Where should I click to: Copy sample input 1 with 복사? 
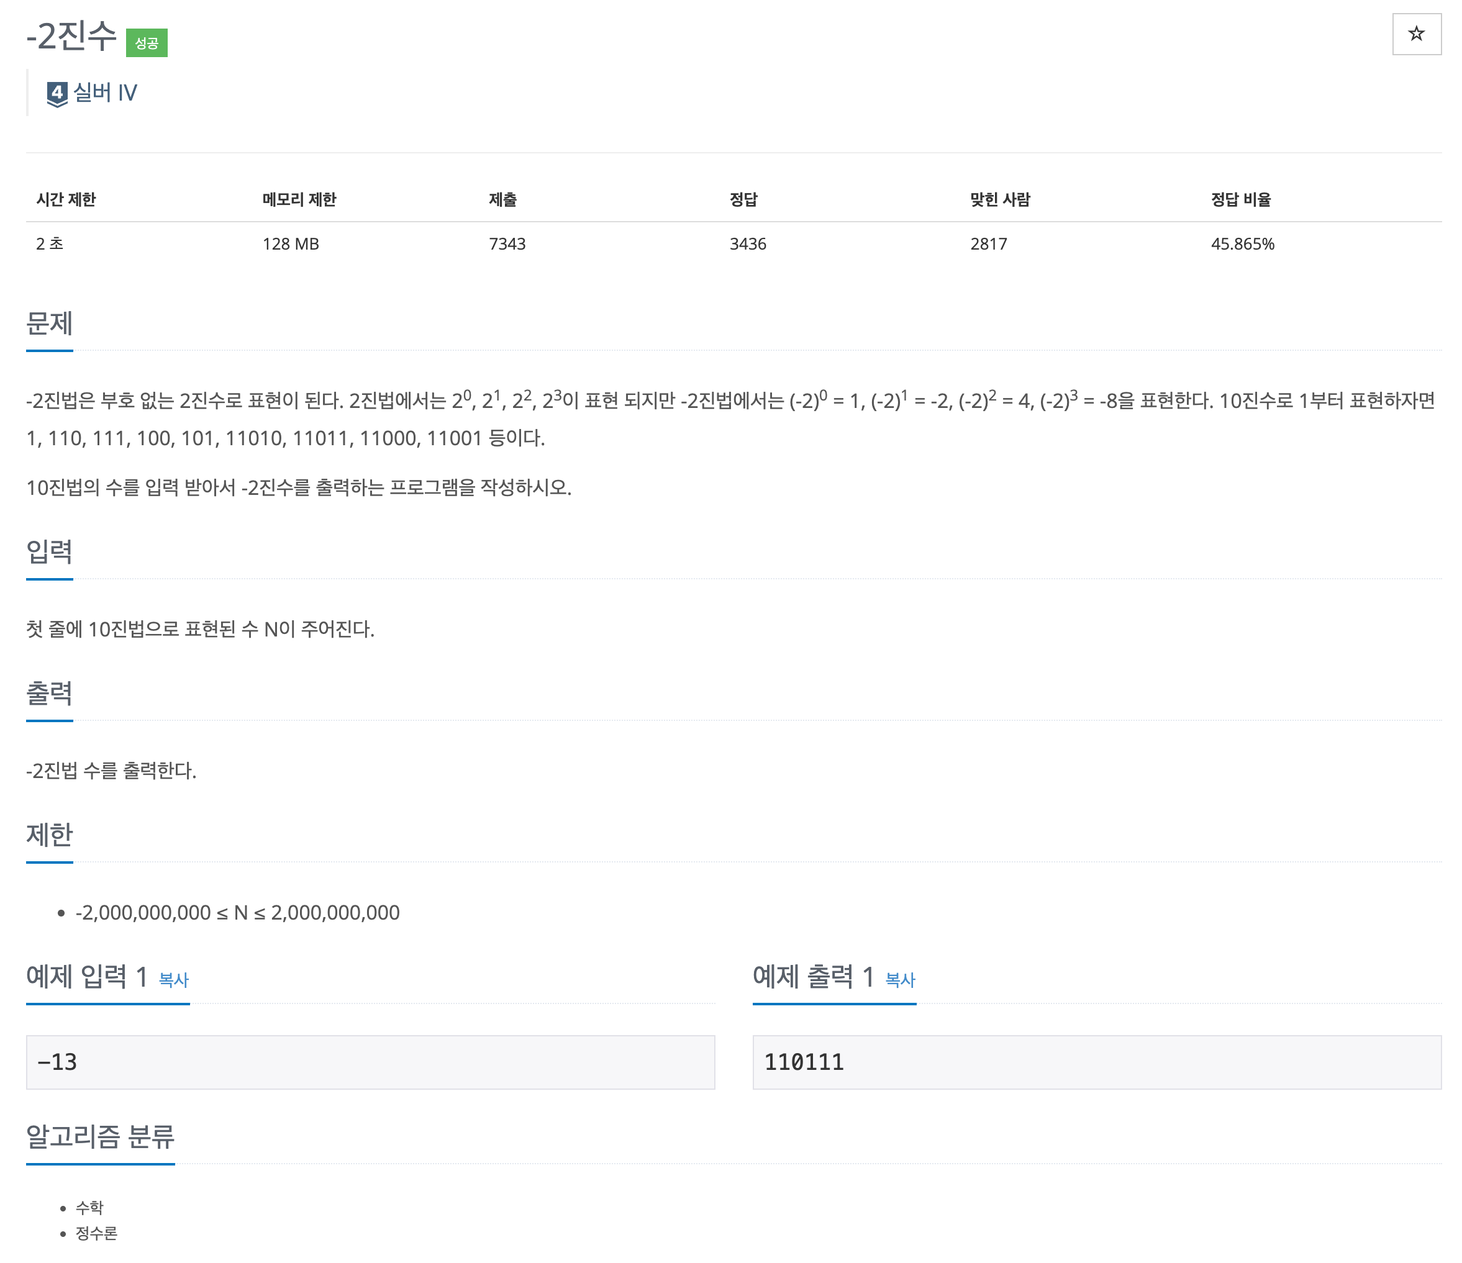point(173,979)
